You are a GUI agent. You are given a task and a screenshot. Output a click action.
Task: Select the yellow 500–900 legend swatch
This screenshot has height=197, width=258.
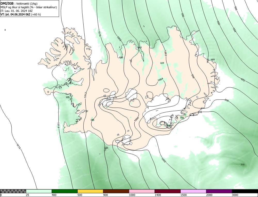tap(90, 191)
